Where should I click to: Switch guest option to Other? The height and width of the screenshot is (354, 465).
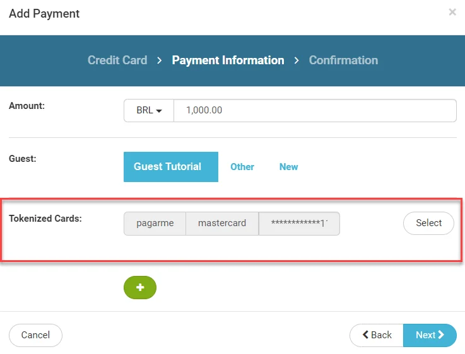click(x=242, y=167)
